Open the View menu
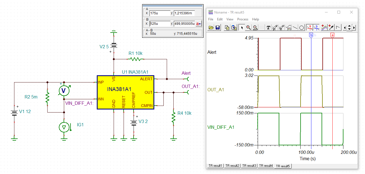Screen dimensions: 365x174 [230, 19]
